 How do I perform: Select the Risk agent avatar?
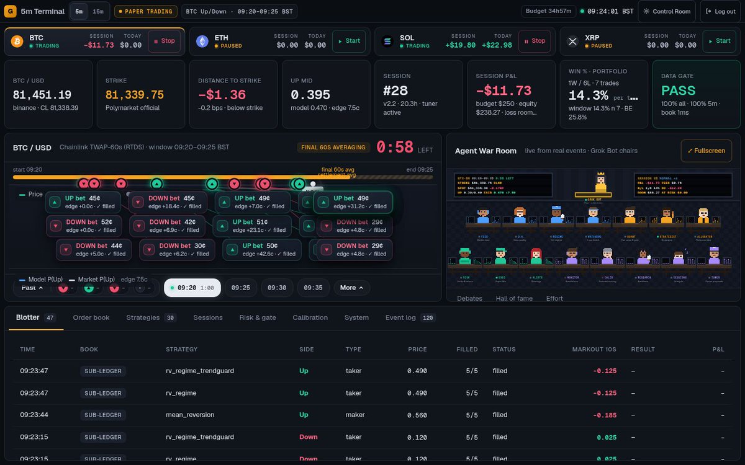(x=465, y=255)
